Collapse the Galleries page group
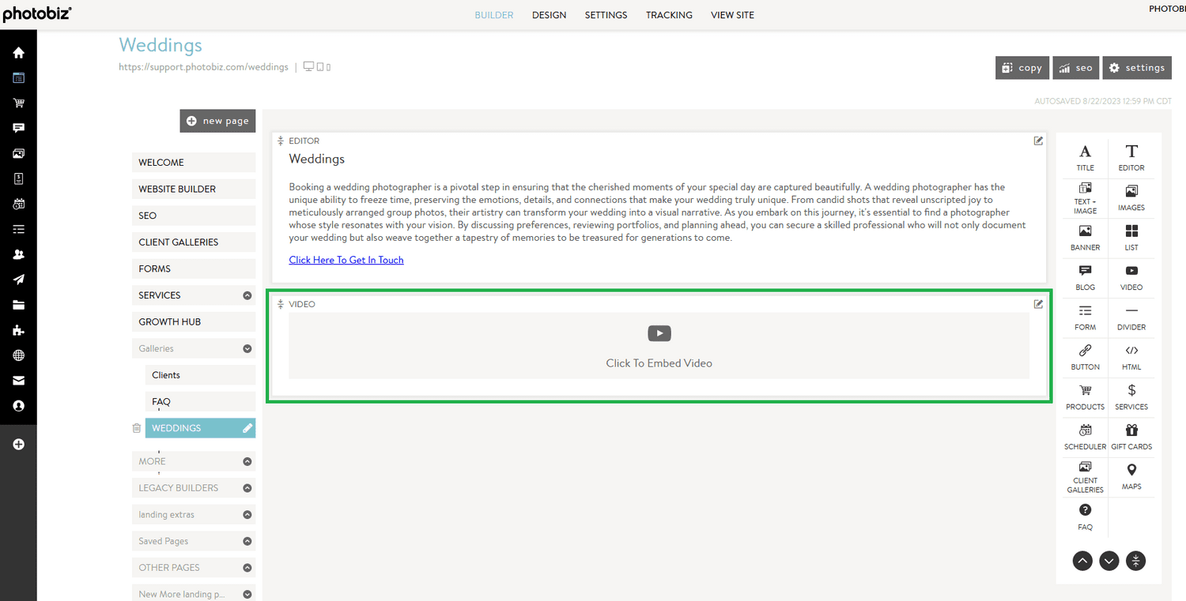Viewport: 1186px width, 601px height. (247, 348)
